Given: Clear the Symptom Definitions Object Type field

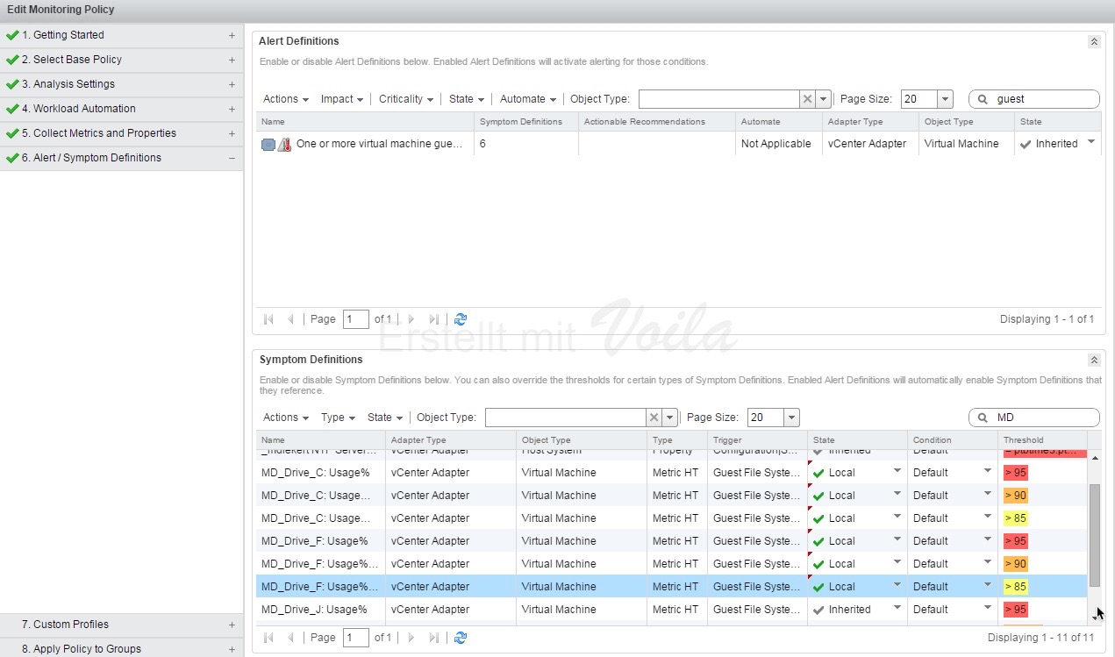Looking at the screenshot, I should click(x=654, y=418).
